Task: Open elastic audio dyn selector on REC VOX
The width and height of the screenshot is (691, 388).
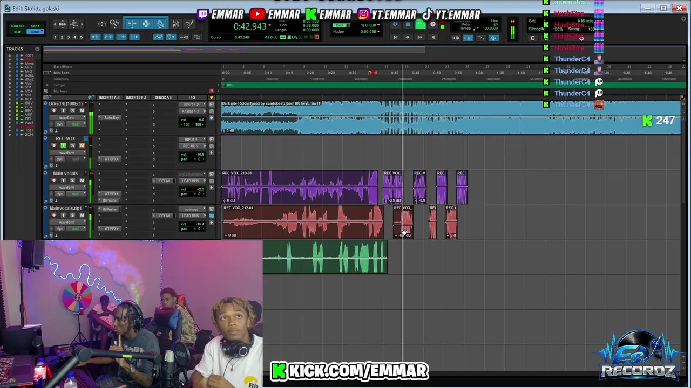Action: [60, 158]
